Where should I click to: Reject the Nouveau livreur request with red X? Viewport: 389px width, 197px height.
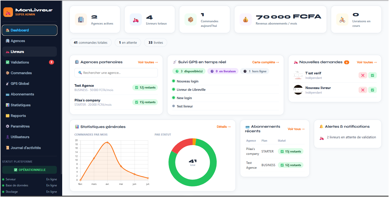click(x=363, y=90)
